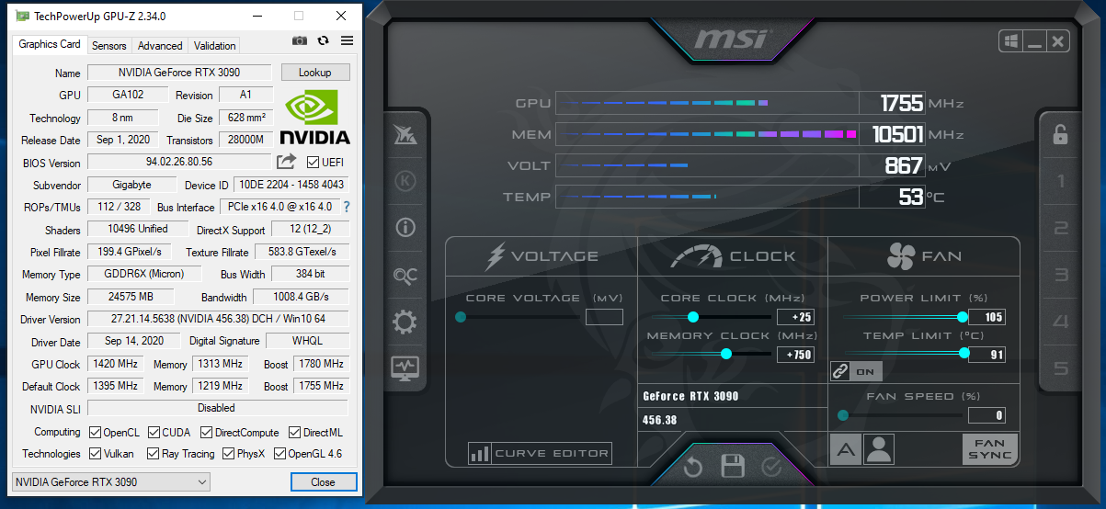The height and width of the screenshot is (509, 1106).
Task: Toggle the UEFI checkbox
Action: (x=314, y=163)
